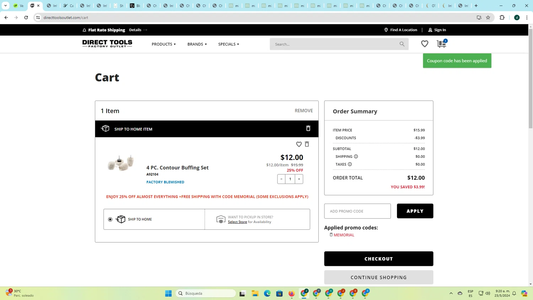
Task: Open the tab search dropdown in Chrome
Action: (5, 6)
